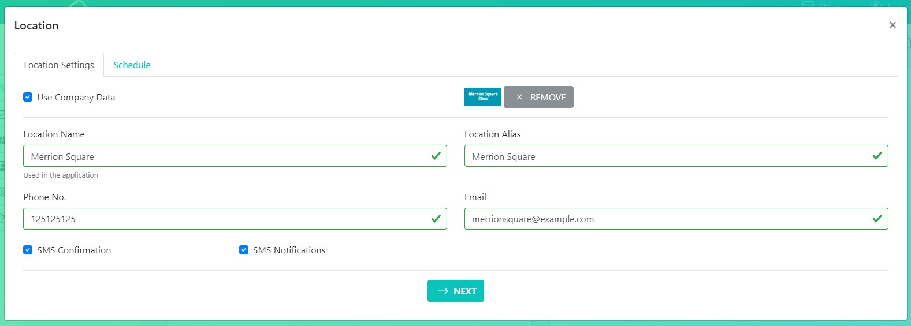This screenshot has width=911, height=326.
Task: Toggle the SMS Notifications checkbox
Action: [244, 250]
